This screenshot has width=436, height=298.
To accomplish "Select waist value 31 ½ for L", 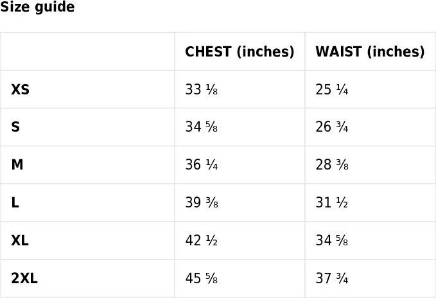I will (x=332, y=203).
